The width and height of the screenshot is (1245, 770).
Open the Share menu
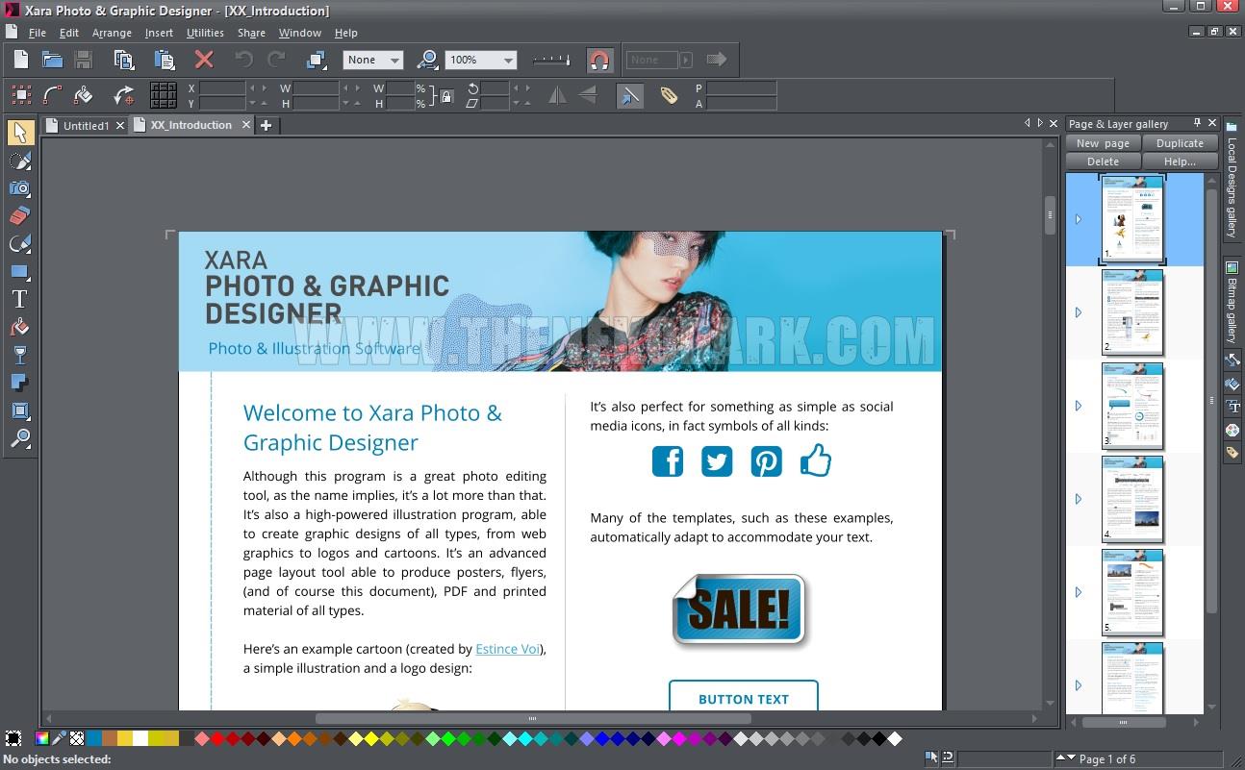tap(251, 33)
